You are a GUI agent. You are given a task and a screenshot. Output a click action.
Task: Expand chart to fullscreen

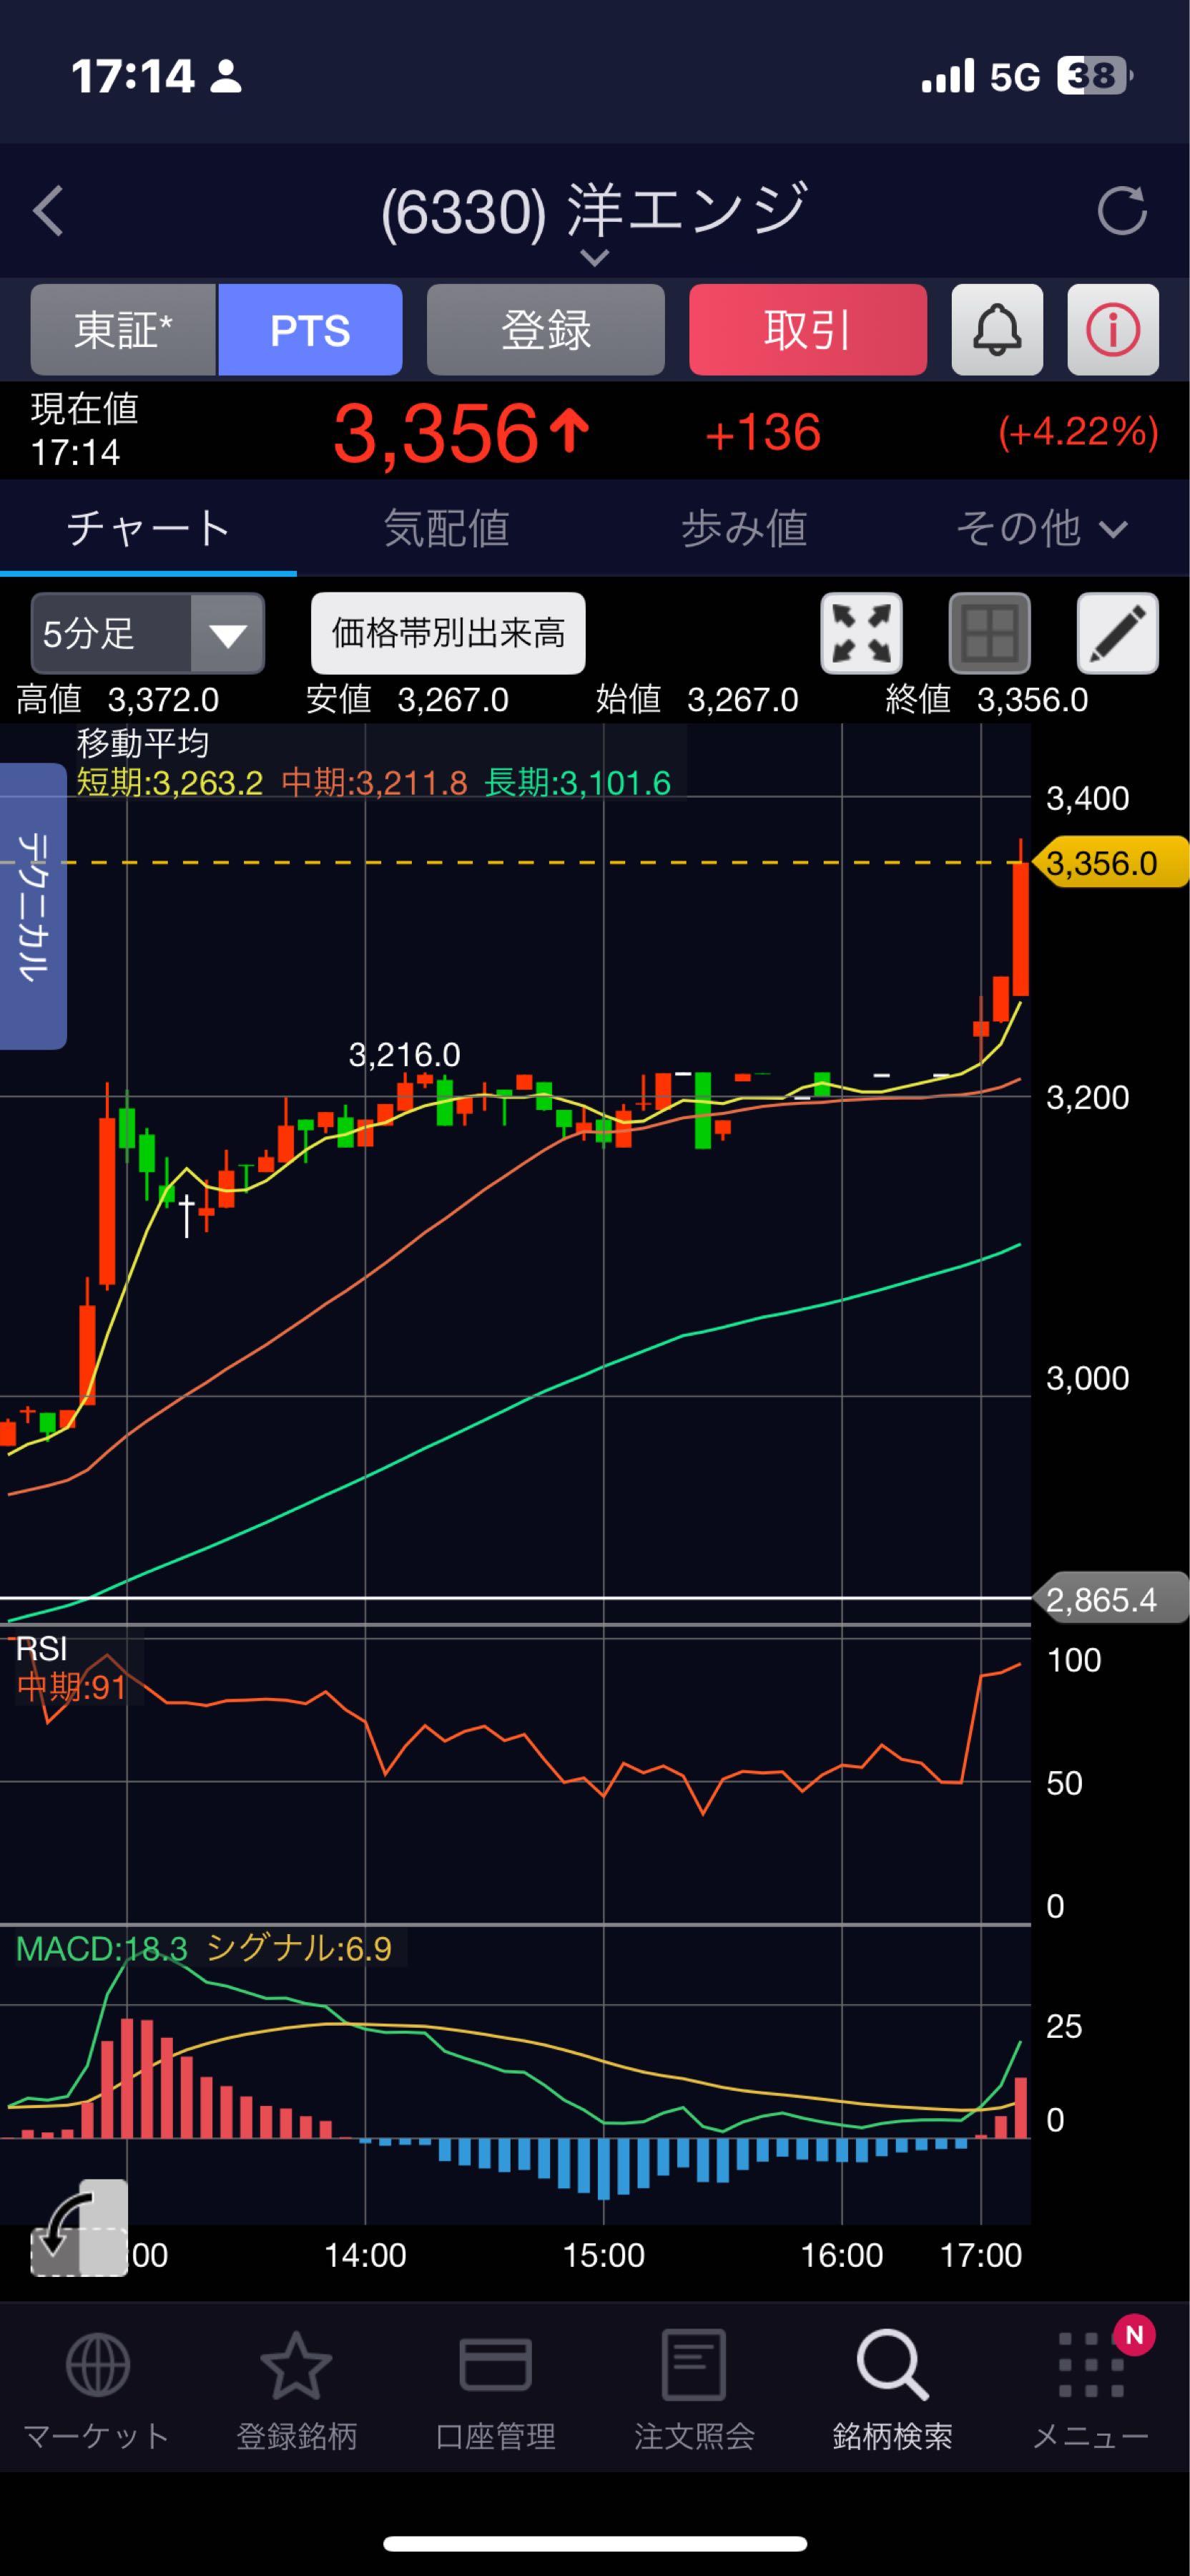tap(860, 634)
